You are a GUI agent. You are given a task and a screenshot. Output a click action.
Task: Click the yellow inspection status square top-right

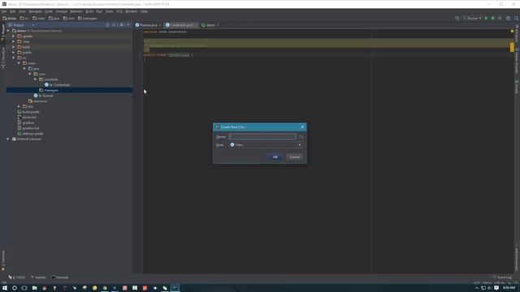[512, 31]
